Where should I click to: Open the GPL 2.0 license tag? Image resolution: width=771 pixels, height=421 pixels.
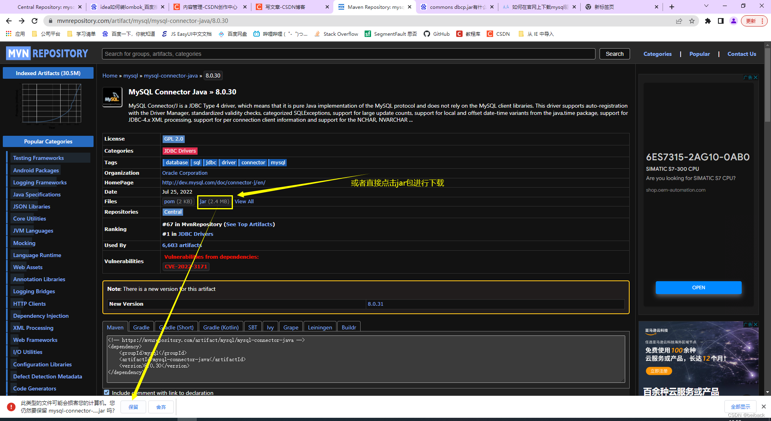[173, 139]
